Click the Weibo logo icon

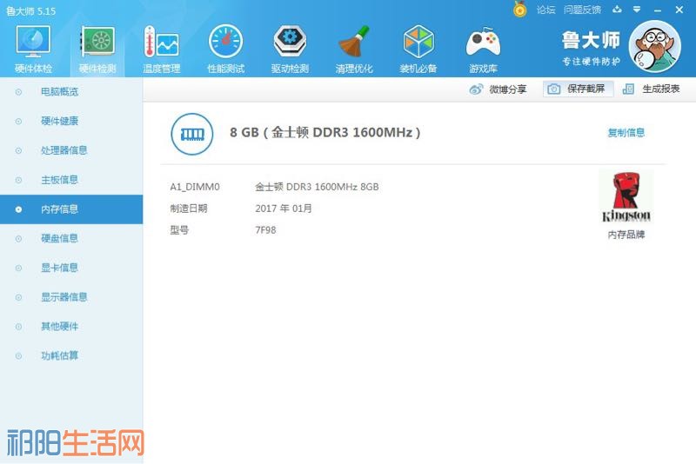coord(476,89)
